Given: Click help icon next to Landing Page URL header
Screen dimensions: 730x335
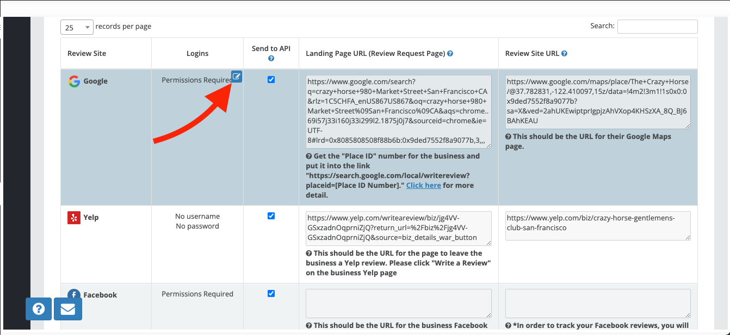Looking at the screenshot, I should [450, 54].
